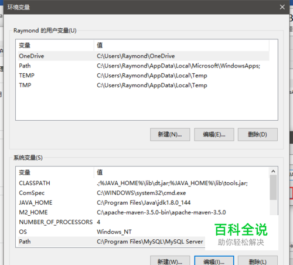Select the system Path variable row

click(111, 242)
